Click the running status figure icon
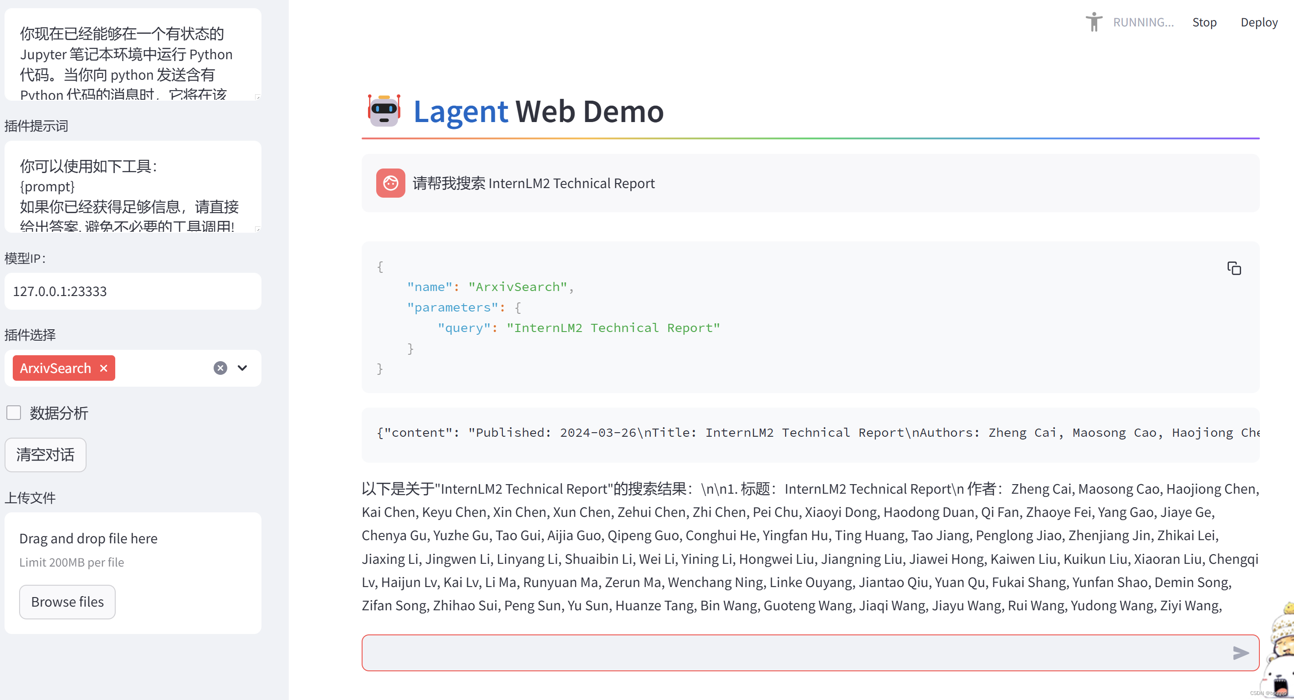 click(1093, 22)
